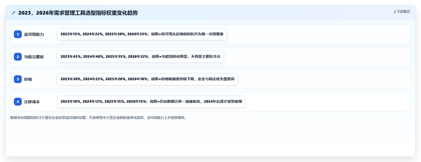Click the 上下游路径 label at top right

pos(402,11)
